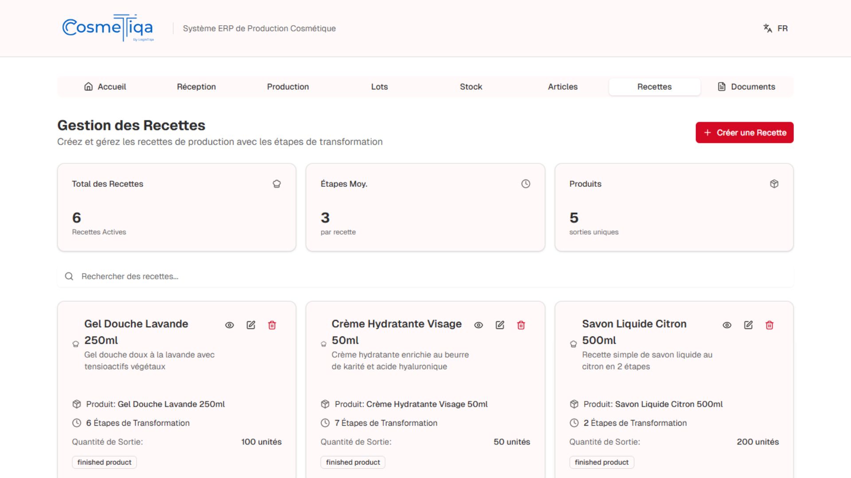Image resolution: width=851 pixels, height=478 pixels.
Task: Edit the Savon Liquide Citron recipe
Action: 749,325
